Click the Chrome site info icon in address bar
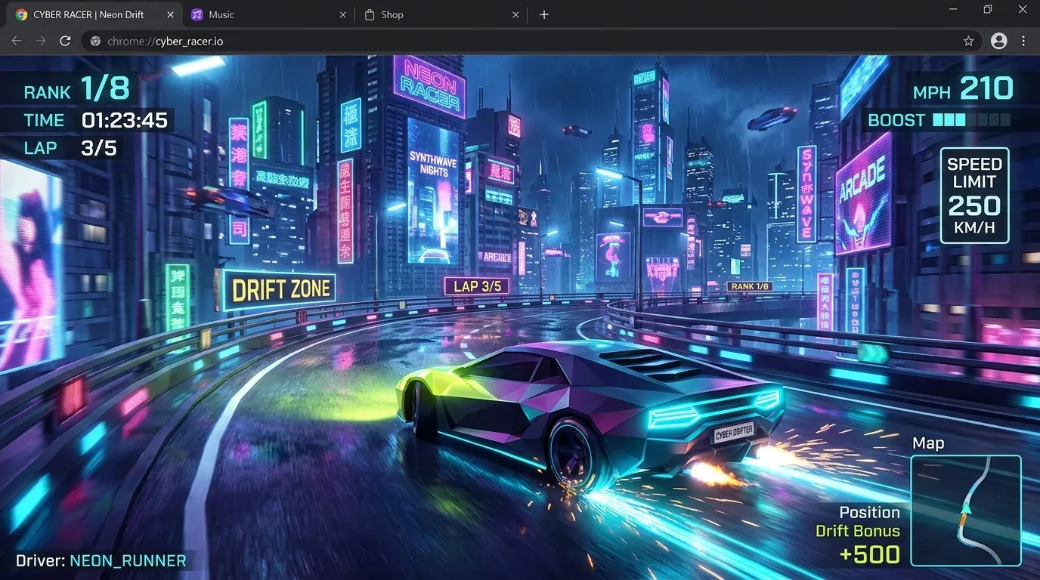The height and width of the screenshot is (580, 1040). point(95,41)
